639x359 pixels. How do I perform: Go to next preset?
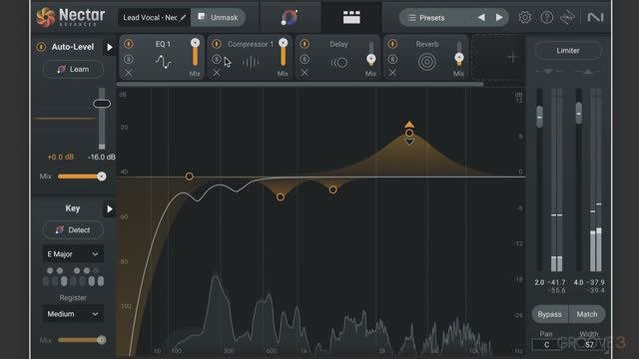tap(499, 18)
